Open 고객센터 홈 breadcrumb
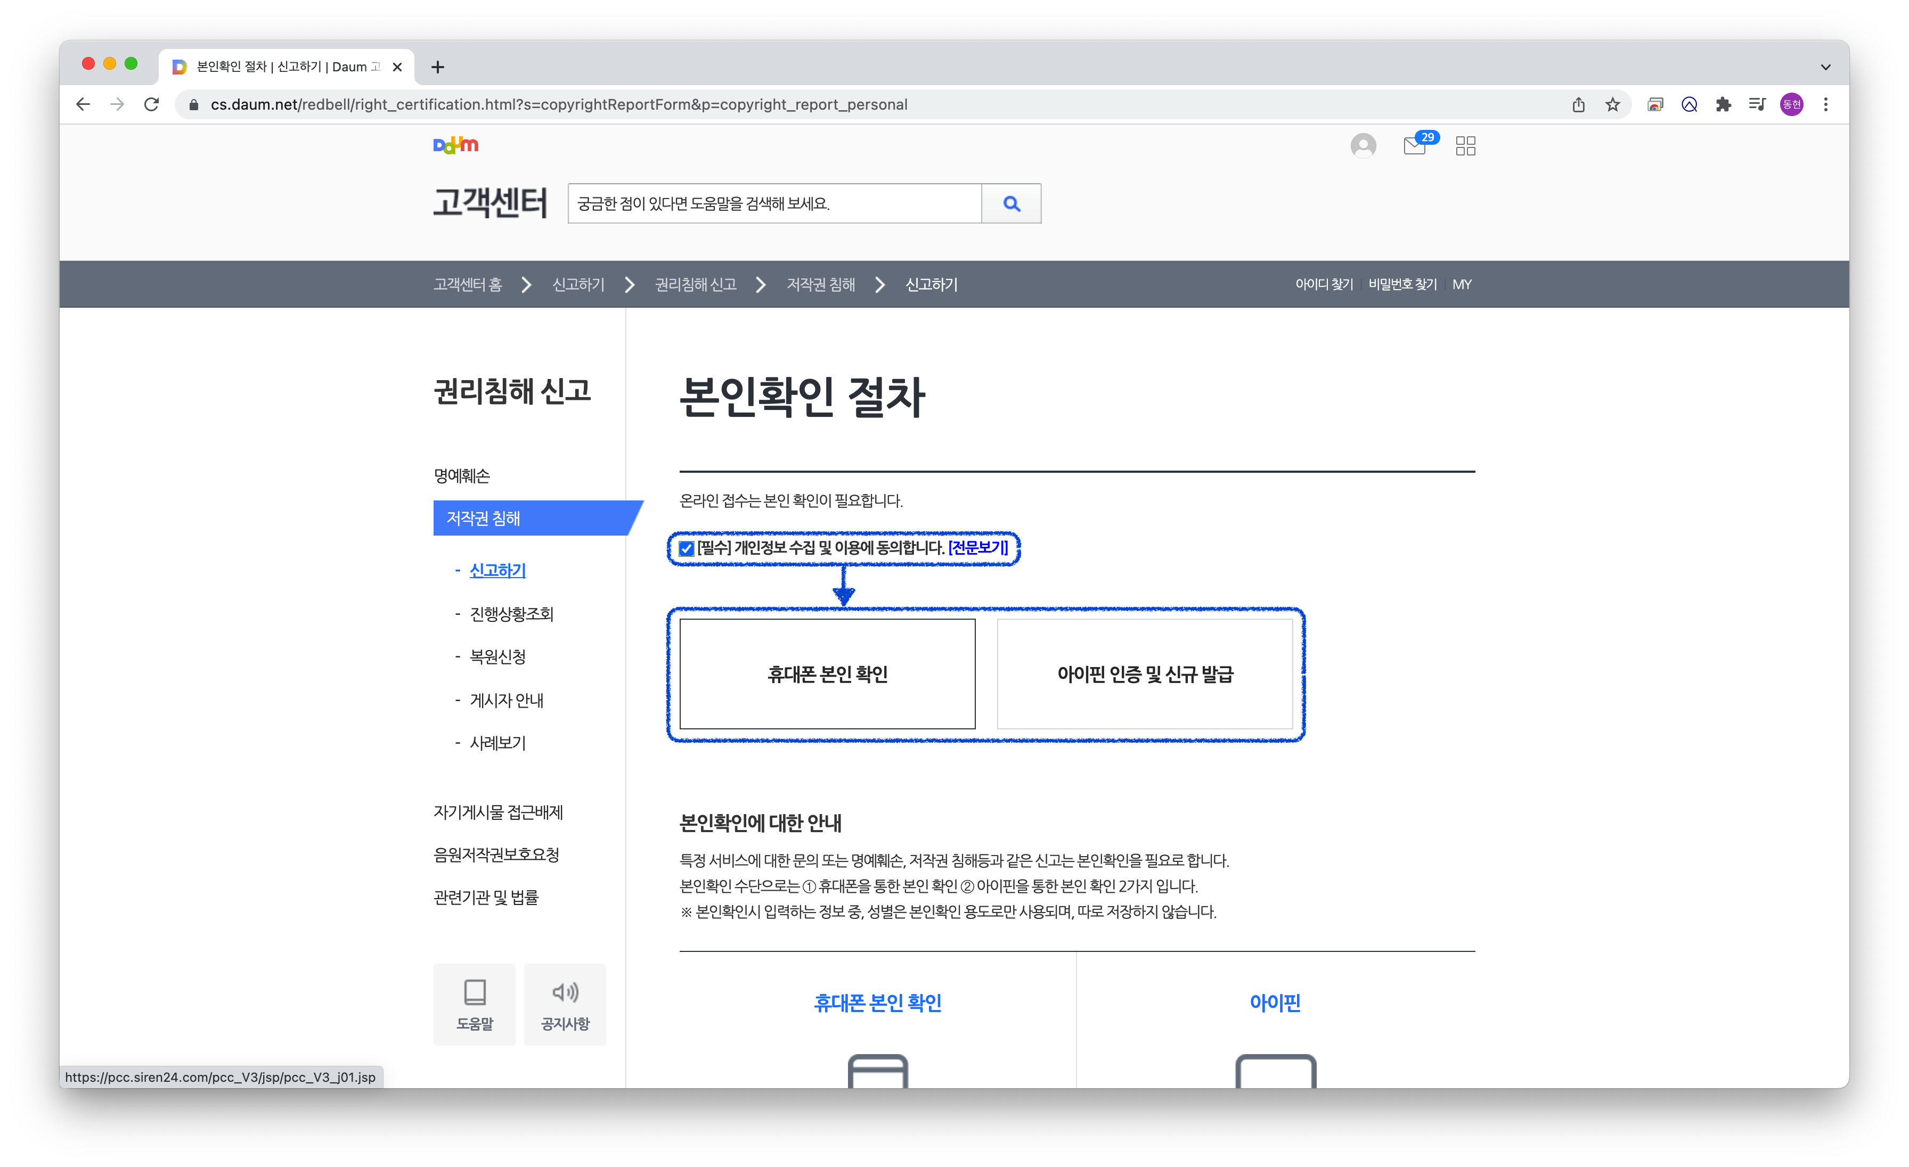This screenshot has width=1909, height=1167. 468,284
